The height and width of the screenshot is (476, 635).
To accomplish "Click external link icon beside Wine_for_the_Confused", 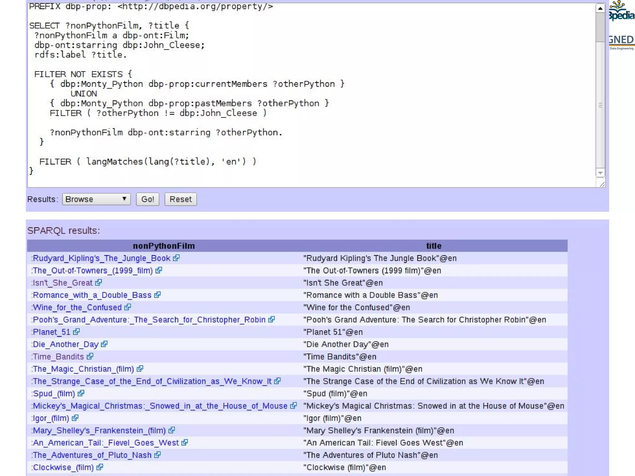I will [128, 307].
